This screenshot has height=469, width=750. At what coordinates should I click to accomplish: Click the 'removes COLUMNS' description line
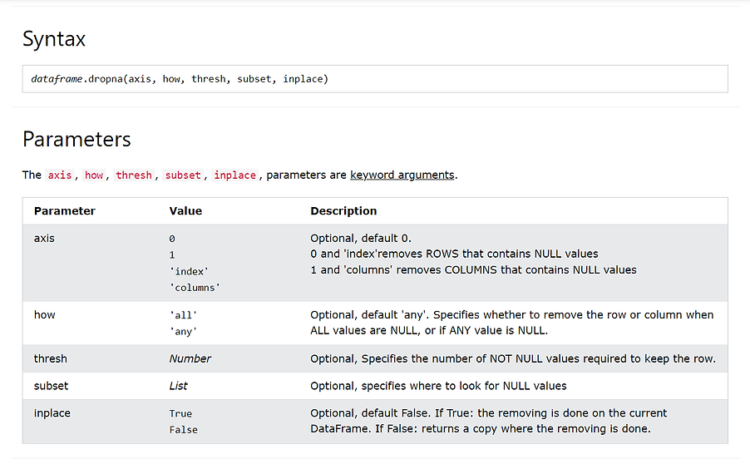474,270
